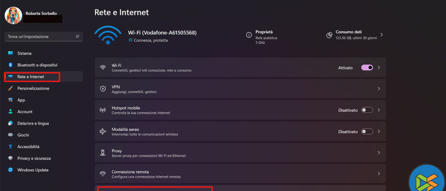Open Consumo dati chevron arrow
Viewport: 446px width, 191px height.
(381, 35)
